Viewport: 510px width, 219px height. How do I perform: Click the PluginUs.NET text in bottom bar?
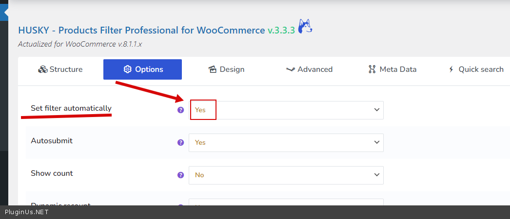point(27,212)
